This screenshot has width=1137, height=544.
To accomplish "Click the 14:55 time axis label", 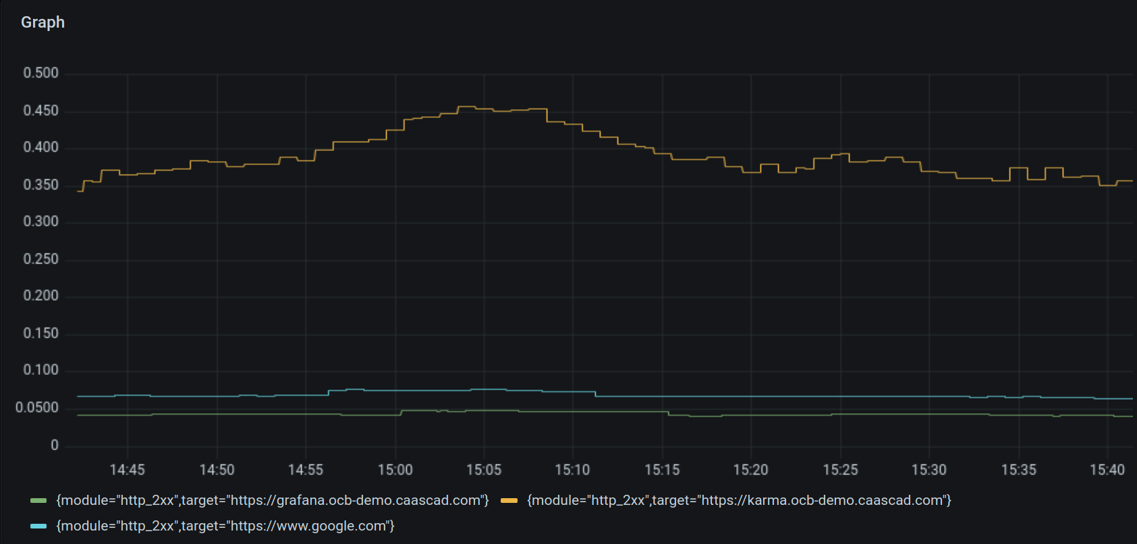I will tap(306, 470).
